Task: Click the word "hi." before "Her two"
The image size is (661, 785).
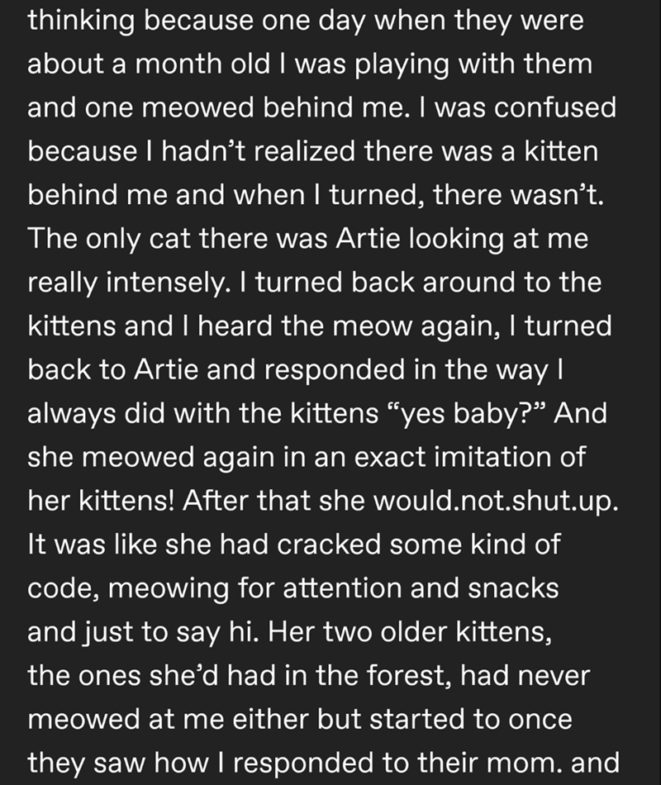Action: pyautogui.click(x=244, y=632)
